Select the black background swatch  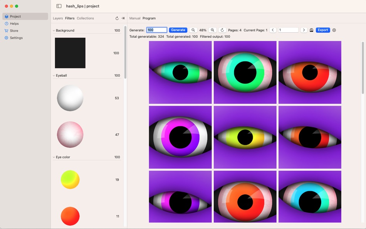(70, 53)
